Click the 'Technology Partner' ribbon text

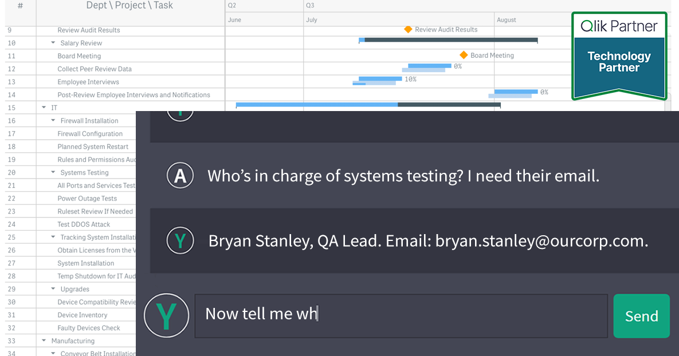point(619,61)
